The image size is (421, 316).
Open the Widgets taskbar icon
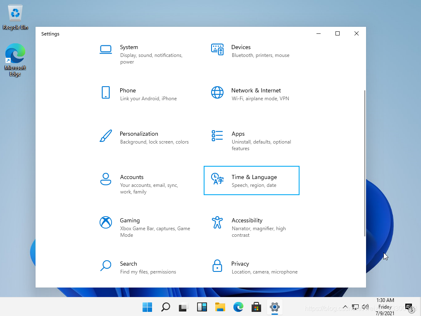tap(202, 307)
